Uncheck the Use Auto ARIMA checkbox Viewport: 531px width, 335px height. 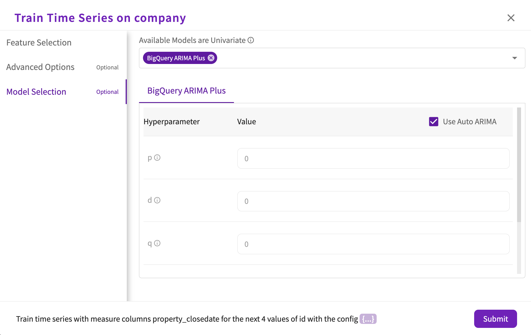point(433,122)
